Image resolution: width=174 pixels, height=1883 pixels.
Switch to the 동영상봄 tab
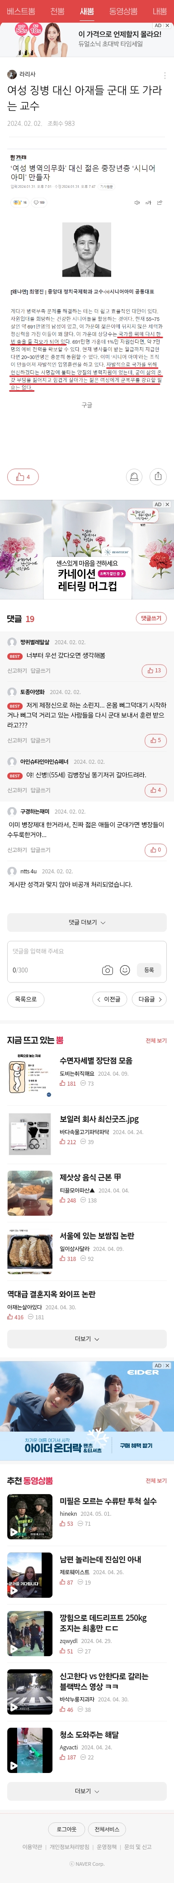point(123,11)
